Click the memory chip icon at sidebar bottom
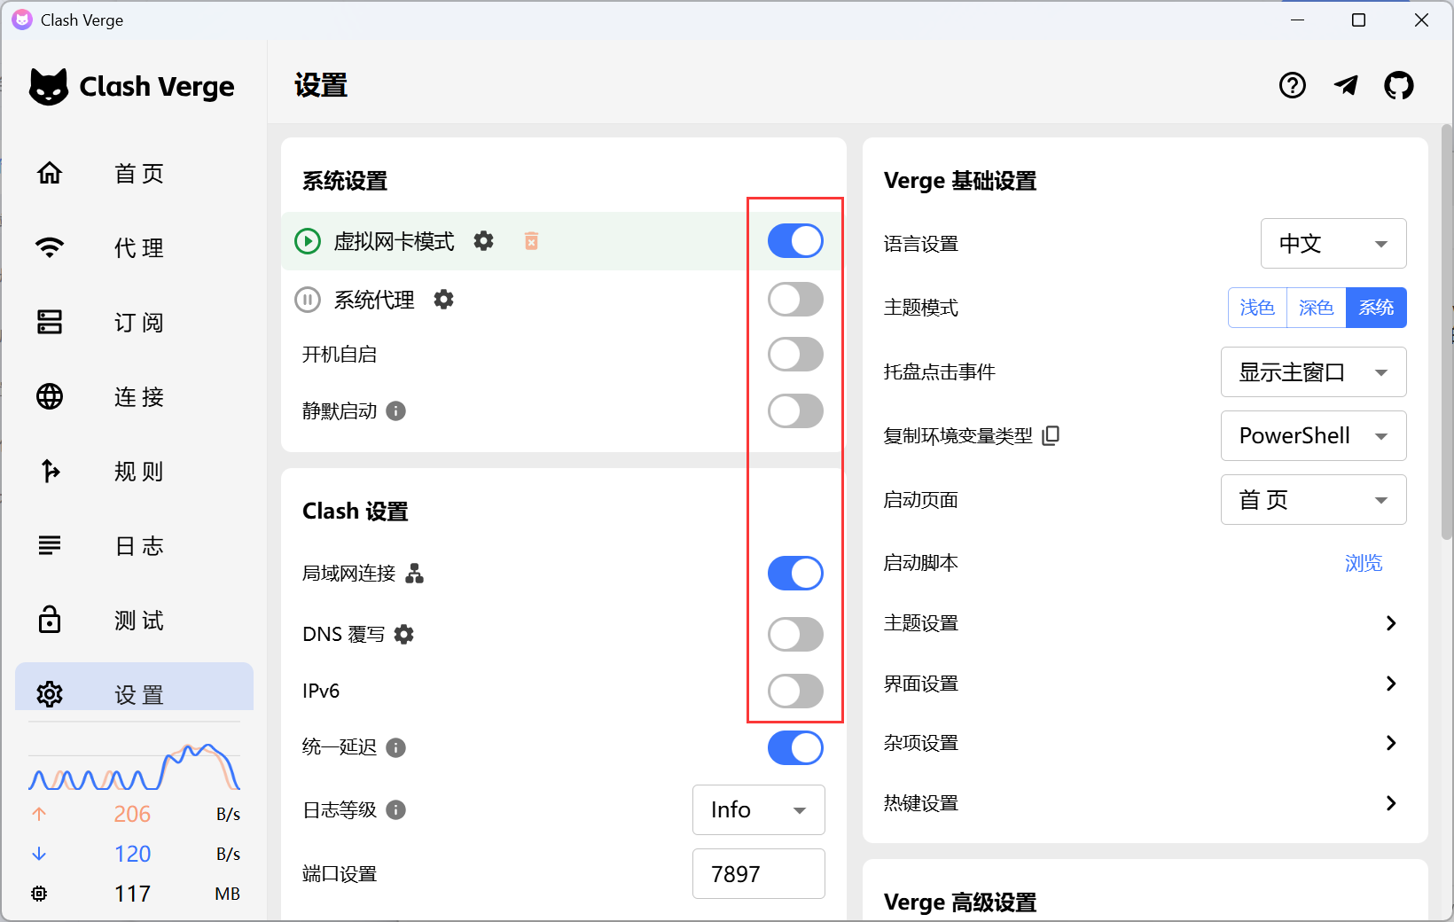 click(x=39, y=894)
